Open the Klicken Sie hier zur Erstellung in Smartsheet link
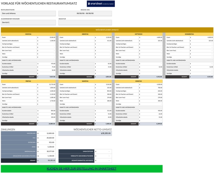This screenshot has width=214, height=173. [x=82, y=169]
